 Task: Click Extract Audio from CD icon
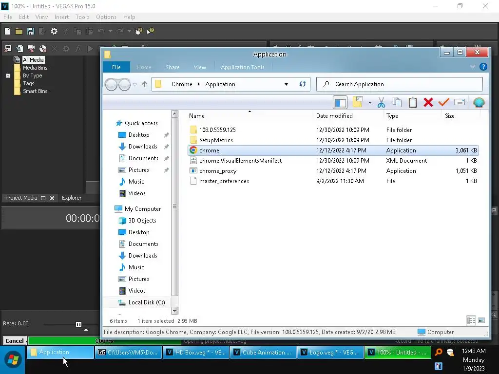(43, 49)
